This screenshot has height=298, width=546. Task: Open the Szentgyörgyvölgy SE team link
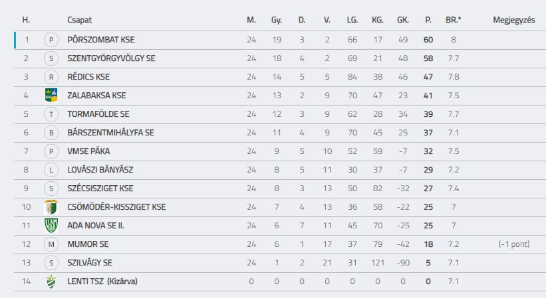point(112,58)
